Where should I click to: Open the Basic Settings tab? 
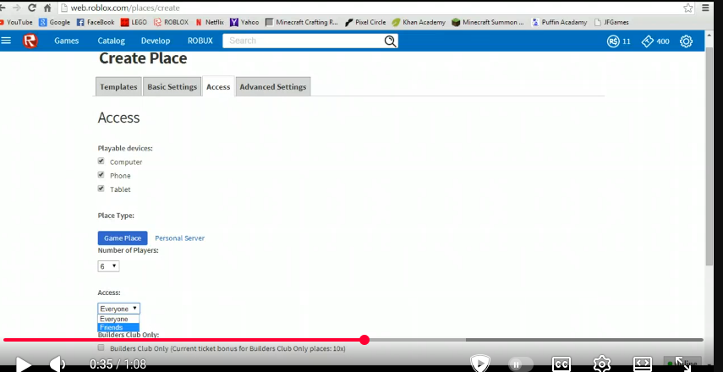[x=172, y=87]
